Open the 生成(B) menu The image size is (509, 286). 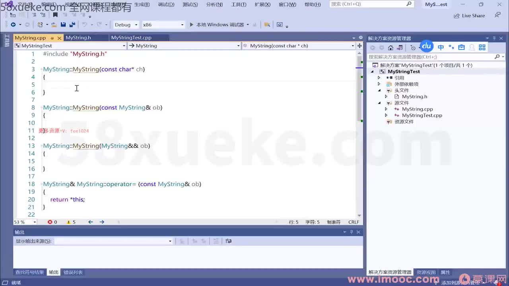click(x=142, y=4)
